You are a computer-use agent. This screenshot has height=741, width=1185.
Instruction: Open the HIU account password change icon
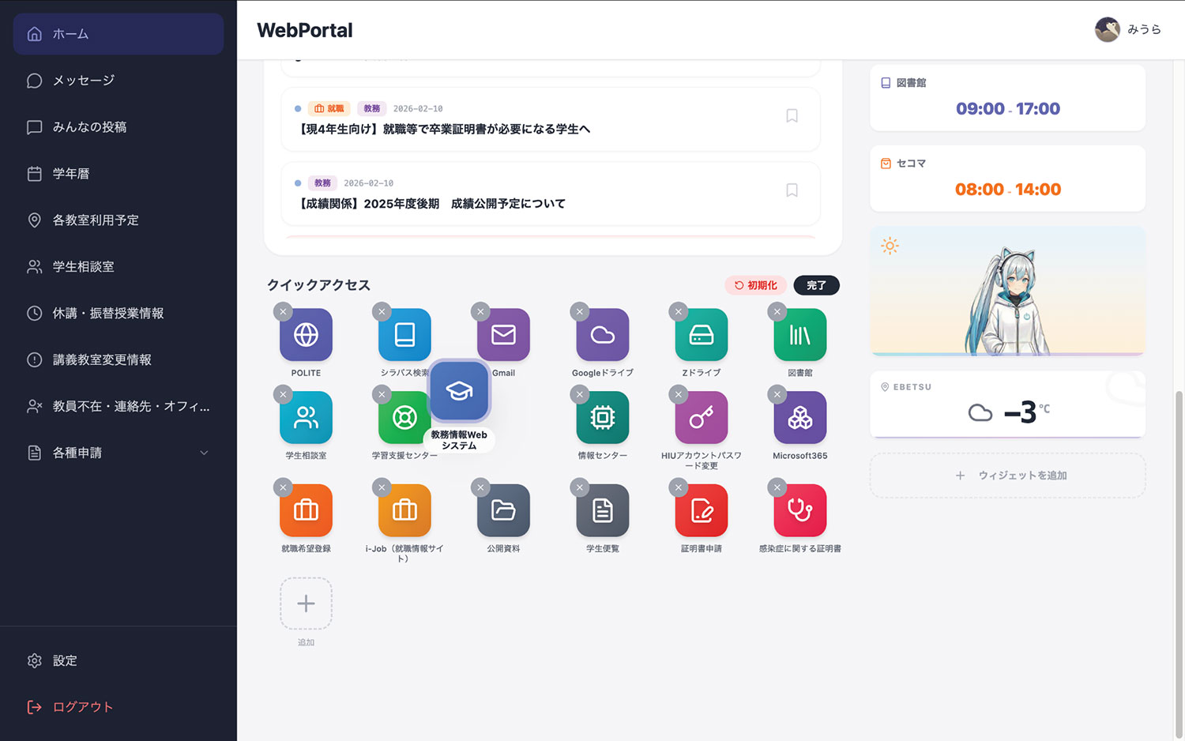tap(701, 418)
